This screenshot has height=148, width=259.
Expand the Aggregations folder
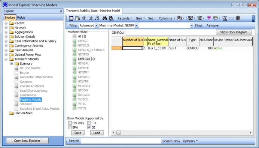(6, 32)
